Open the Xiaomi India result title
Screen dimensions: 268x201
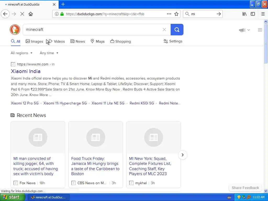tap(26, 71)
